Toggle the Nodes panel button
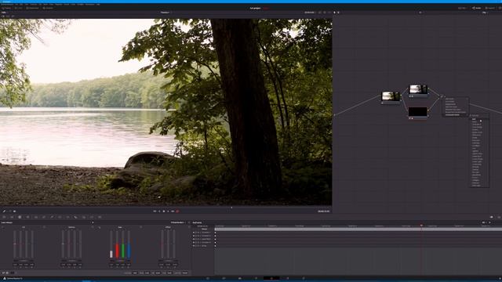 click(x=476, y=8)
